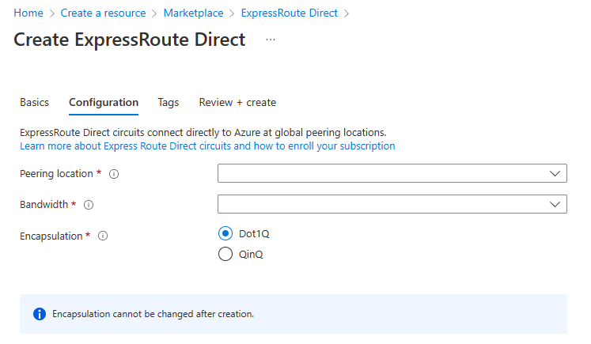Image resolution: width=591 pixels, height=344 pixels.
Task: Click the Dot1Q radio label text
Action: coord(253,233)
